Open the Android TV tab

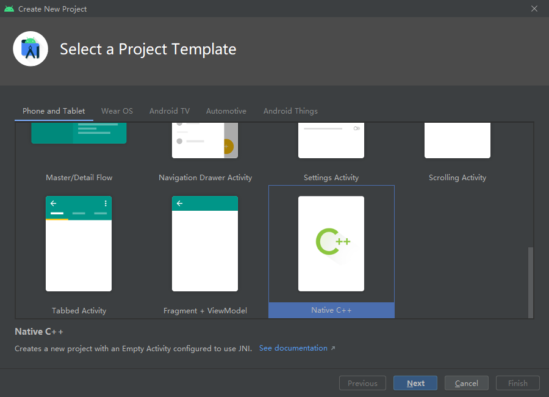click(x=170, y=111)
